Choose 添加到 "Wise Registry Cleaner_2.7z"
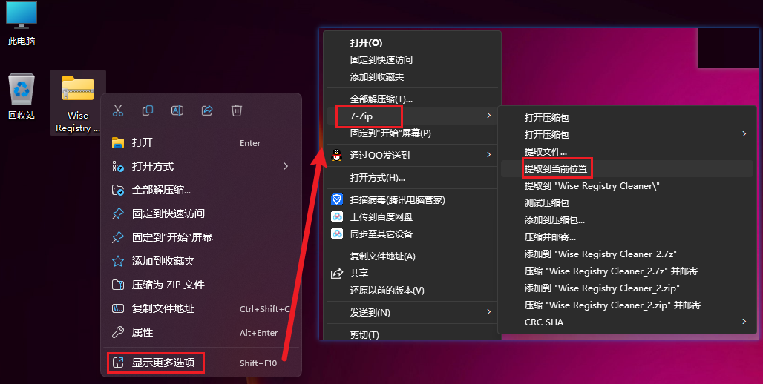The height and width of the screenshot is (384, 763). pyautogui.click(x=626, y=254)
